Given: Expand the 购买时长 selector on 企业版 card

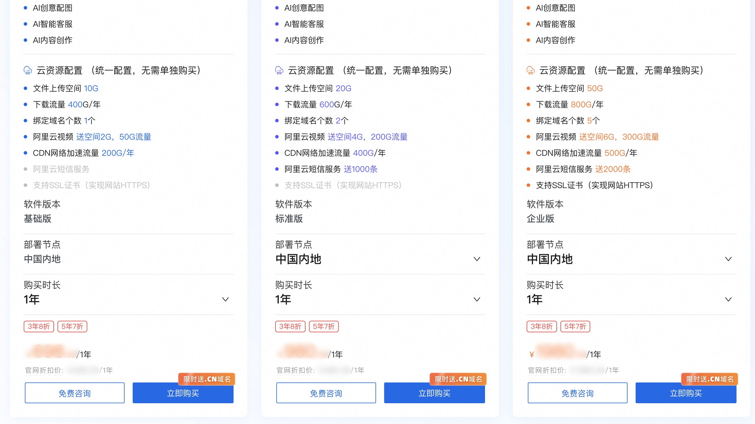Looking at the screenshot, I should (x=728, y=299).
